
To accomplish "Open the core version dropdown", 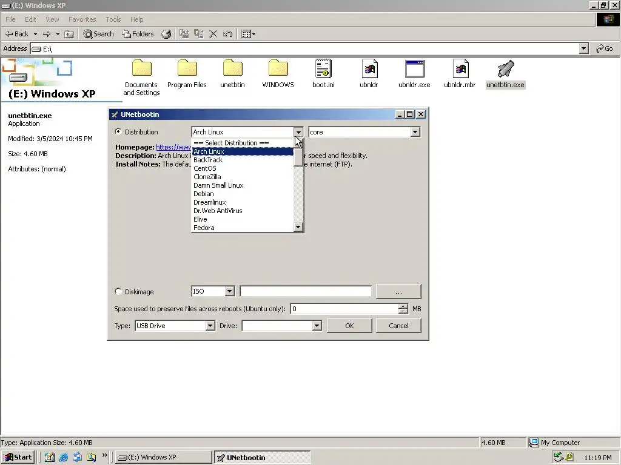I will [x=415, y=132].
